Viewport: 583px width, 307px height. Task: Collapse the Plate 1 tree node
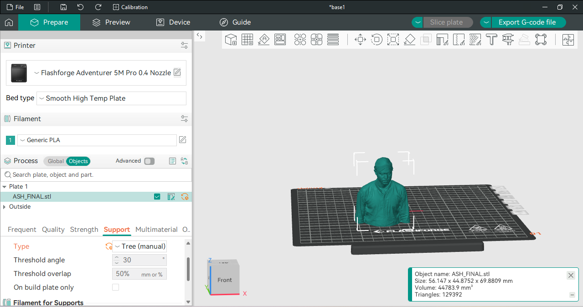(4, 187)
